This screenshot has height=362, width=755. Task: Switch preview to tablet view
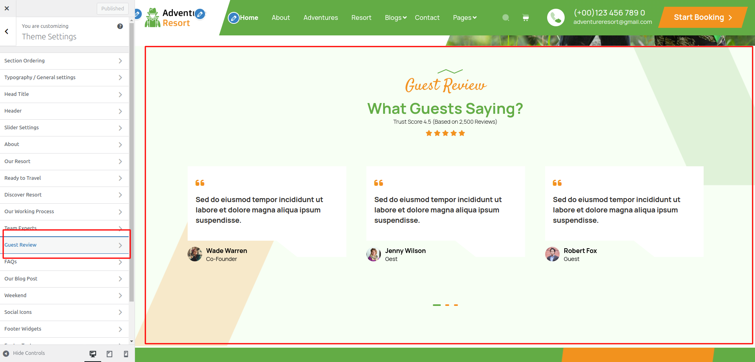click(x=109, y=353)
